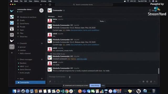The height and width of the screenshot is (94, 168).
Task: Click the shortcuts lightning bolt in composer
Action: (x=50, y=81)
